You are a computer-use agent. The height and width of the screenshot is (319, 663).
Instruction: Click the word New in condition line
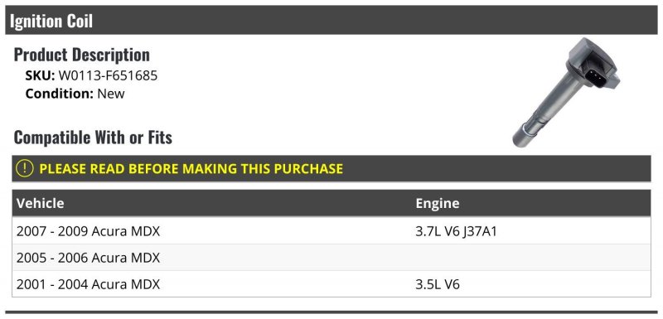pyautogui.click(x=111, y=94)
